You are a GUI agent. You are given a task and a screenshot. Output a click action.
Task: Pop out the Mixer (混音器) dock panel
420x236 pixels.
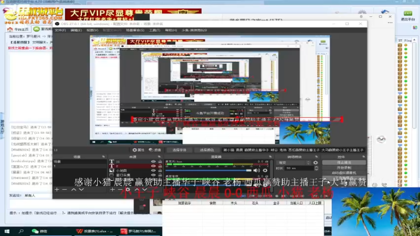270,157
